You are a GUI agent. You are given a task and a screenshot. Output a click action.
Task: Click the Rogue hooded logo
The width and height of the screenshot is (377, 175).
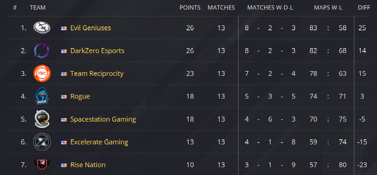tap(42, 96)
